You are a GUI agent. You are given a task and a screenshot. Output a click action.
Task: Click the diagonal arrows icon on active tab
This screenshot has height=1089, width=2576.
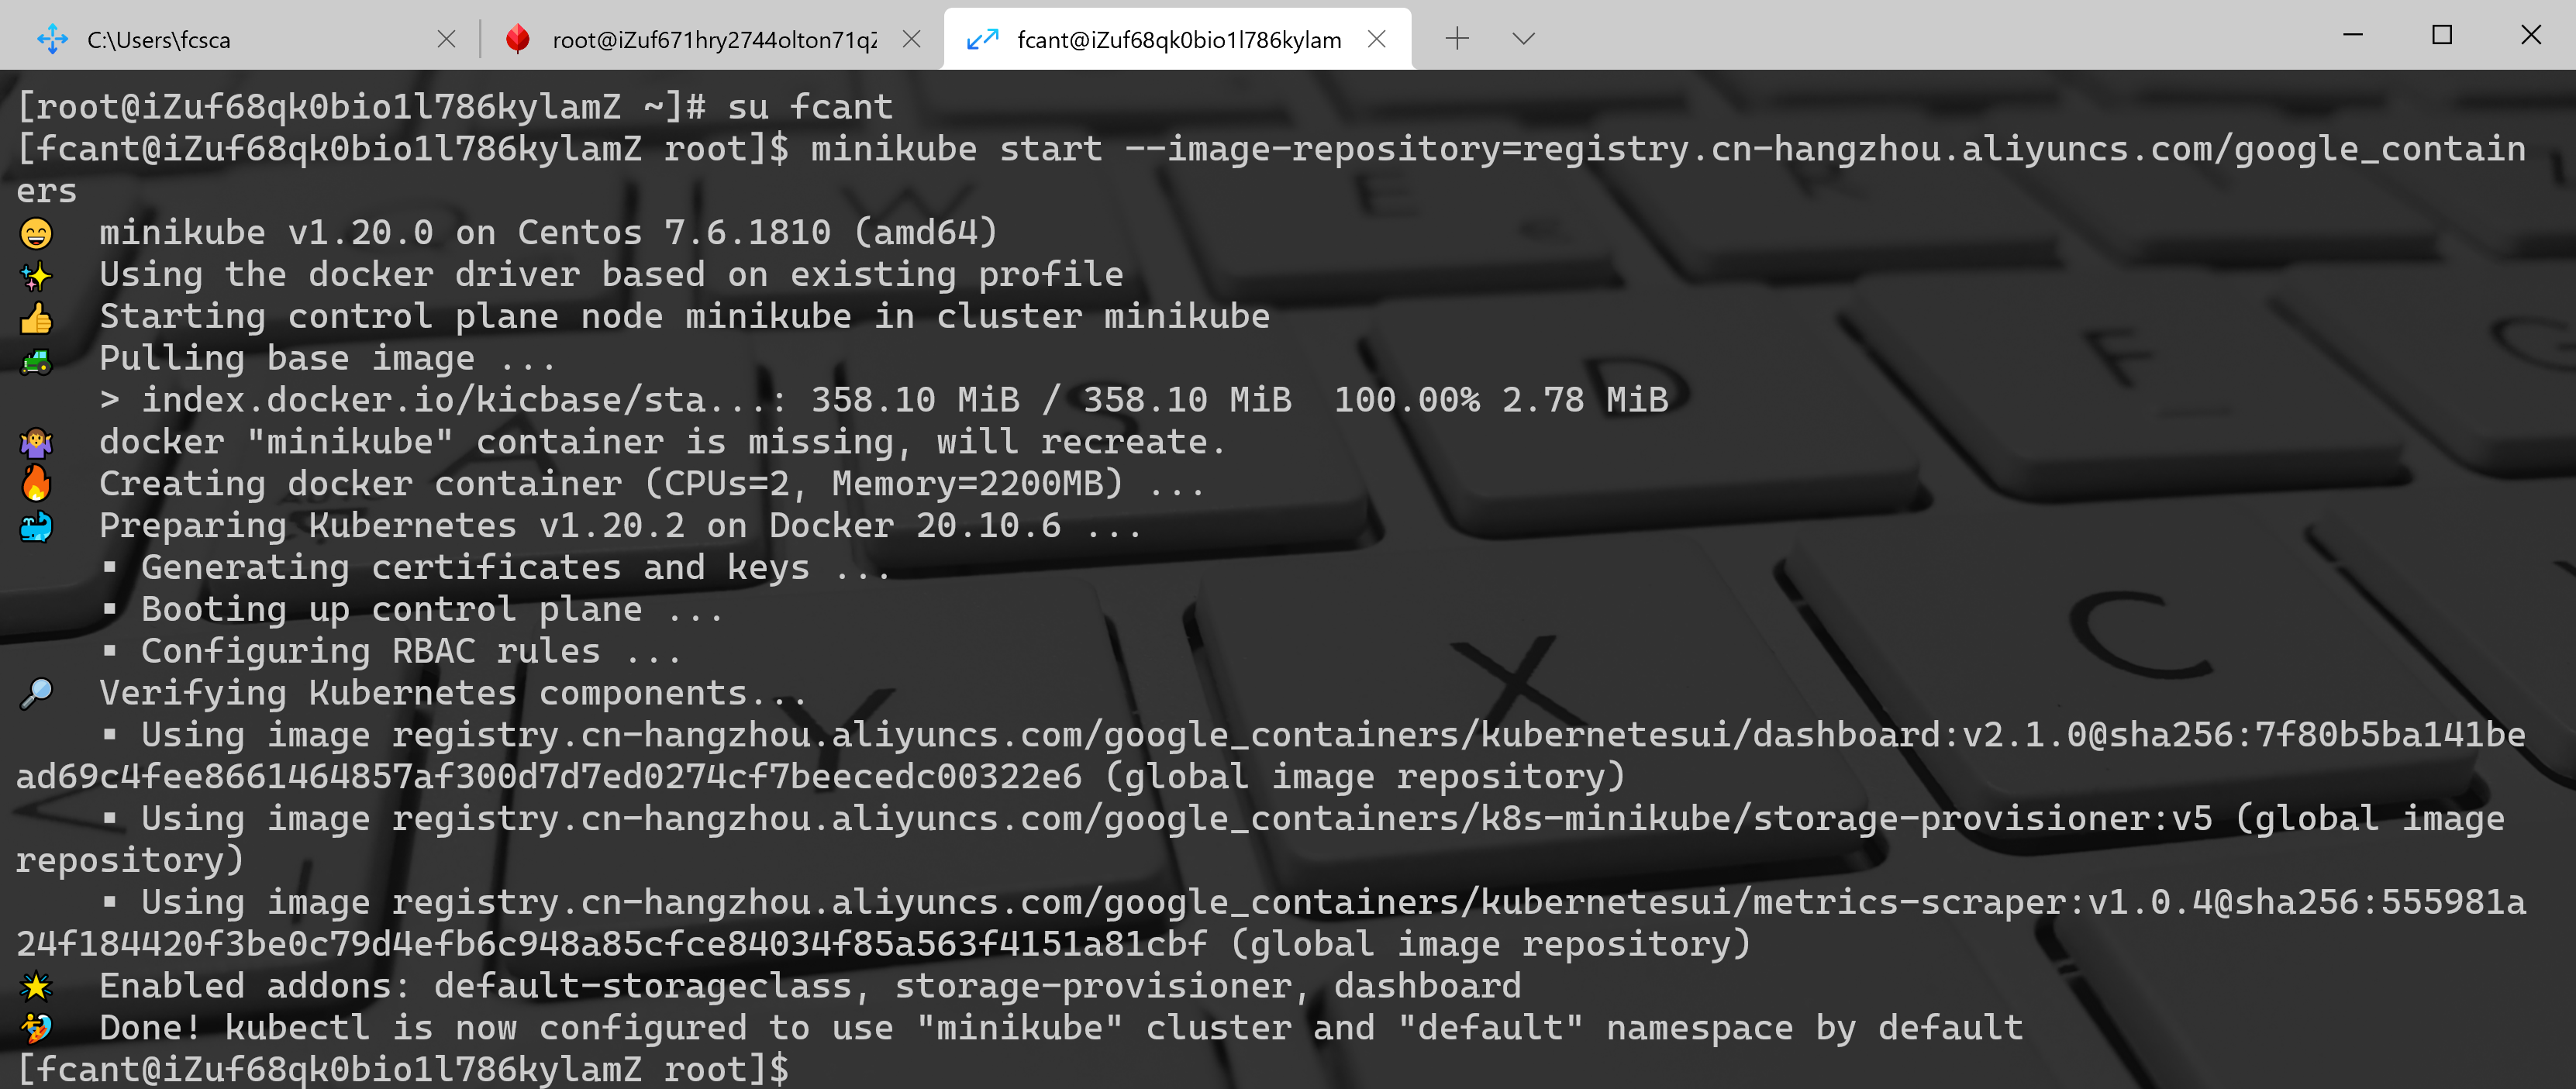tap(982, 39)
